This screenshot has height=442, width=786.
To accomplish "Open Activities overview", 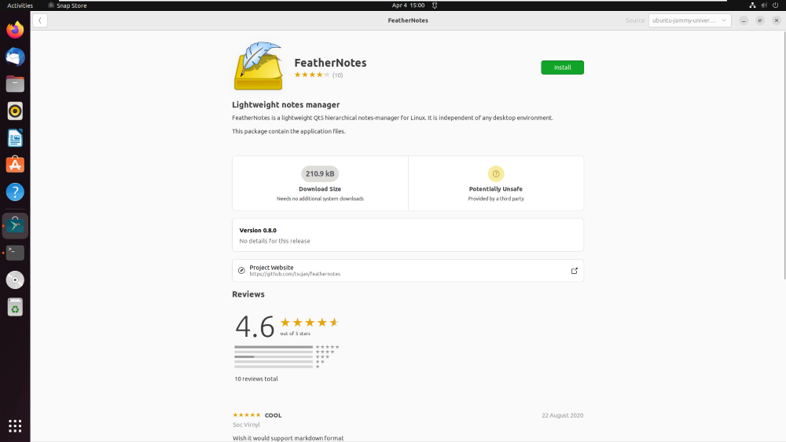I will 20,5.
